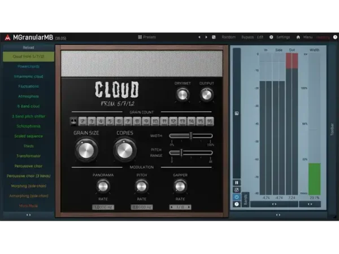Select the Thirds preset
The image size is (339, 254).
coord(29,146)
